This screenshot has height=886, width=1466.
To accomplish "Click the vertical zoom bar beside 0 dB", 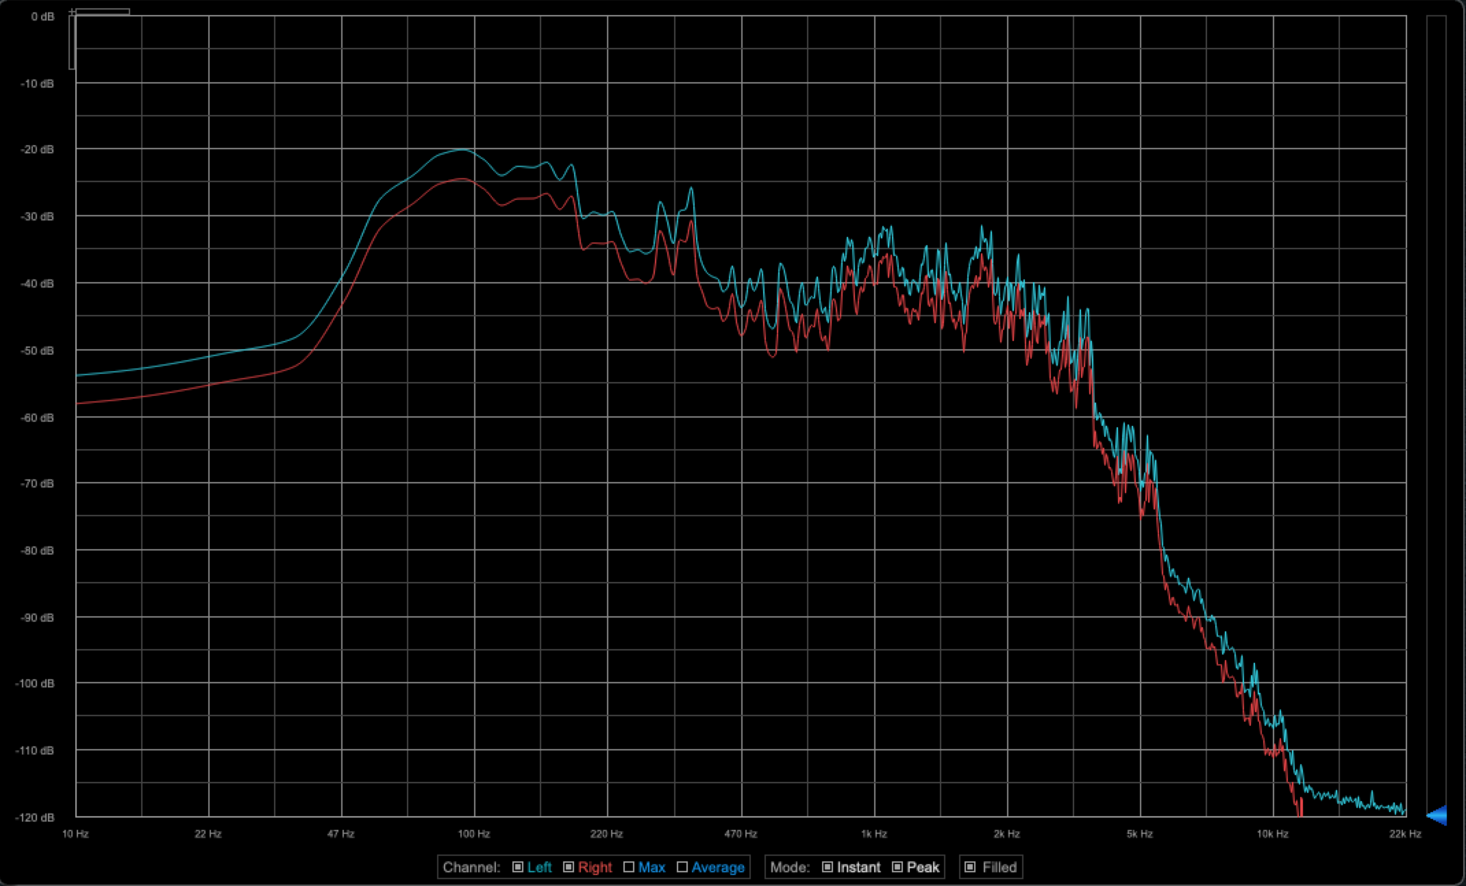I will coord(72,42).
